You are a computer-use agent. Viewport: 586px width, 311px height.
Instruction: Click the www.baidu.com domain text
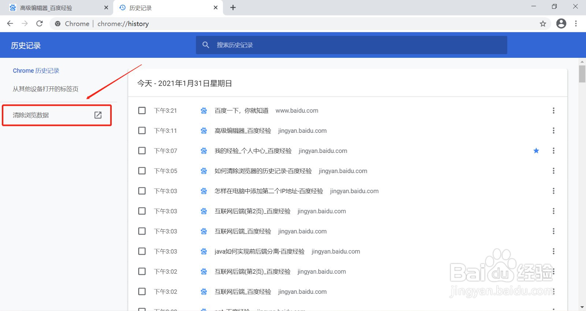pos(297,110)
